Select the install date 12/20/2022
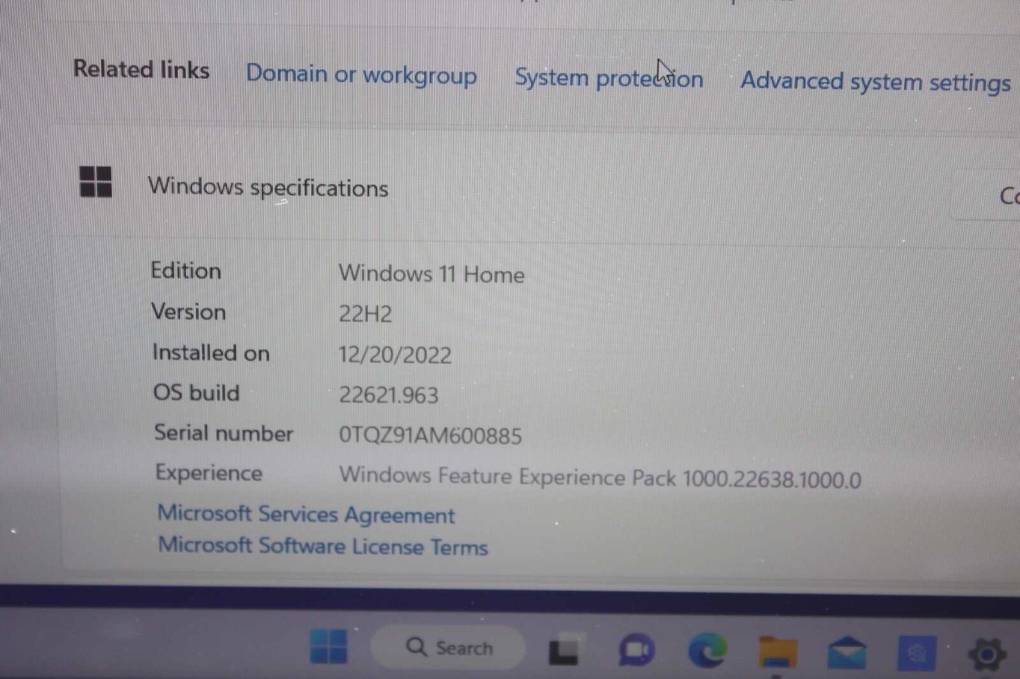Viewport: 1020px width, 679px height. pos(395,355)
